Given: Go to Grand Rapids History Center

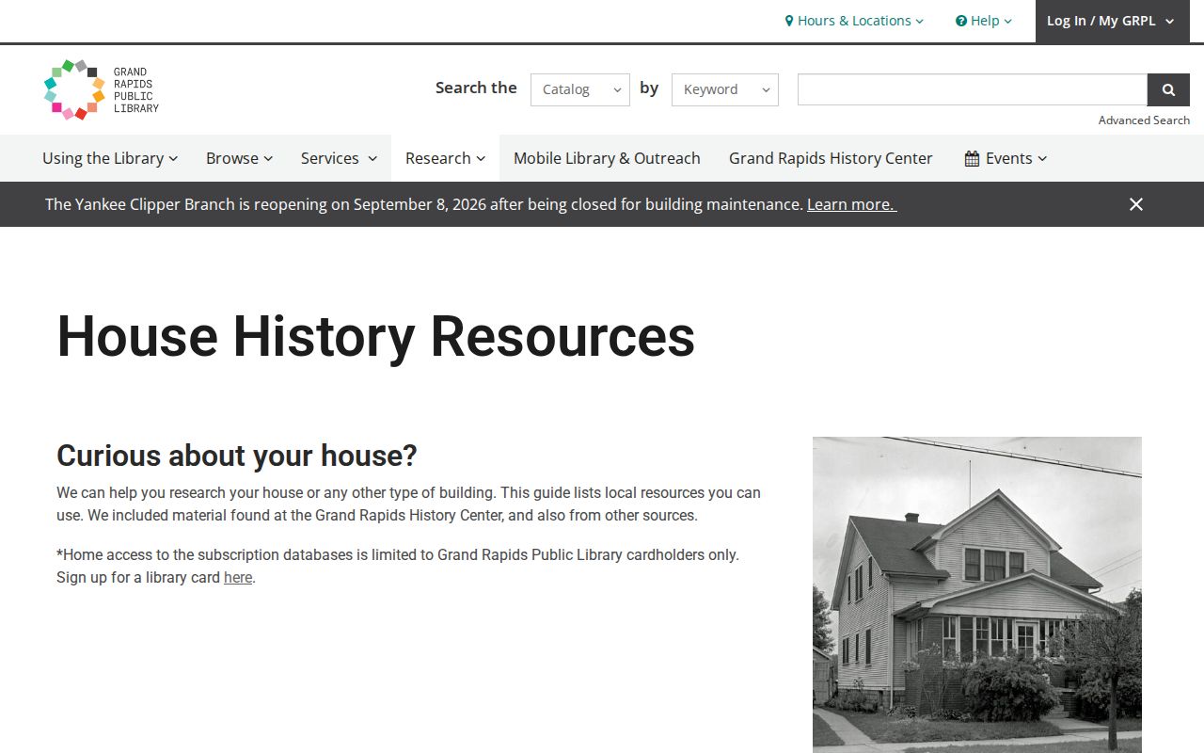Looking at the screenshot, I should pos(831,158).
